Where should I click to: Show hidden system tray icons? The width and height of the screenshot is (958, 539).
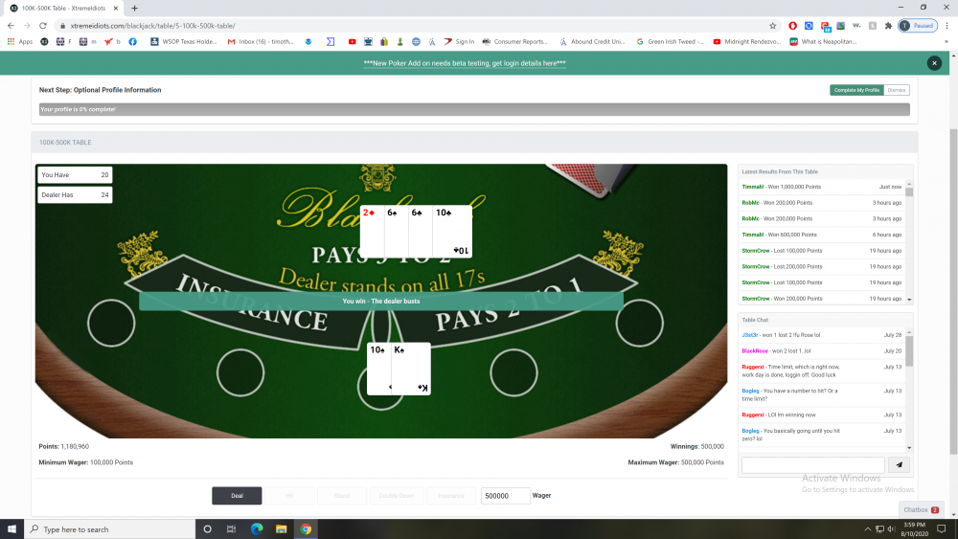pos(867,528)
